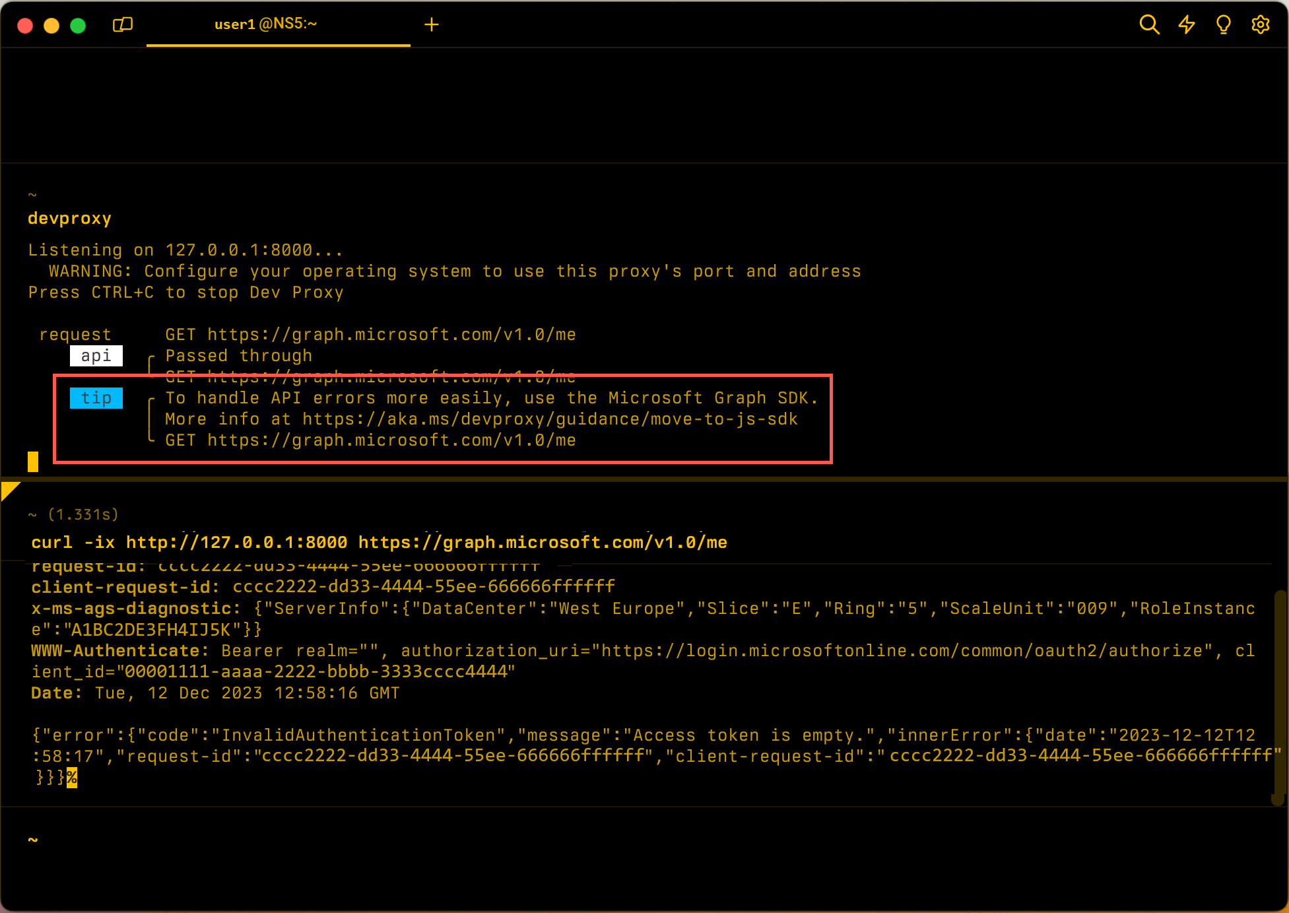Click the green fullscreen window button

78,25
